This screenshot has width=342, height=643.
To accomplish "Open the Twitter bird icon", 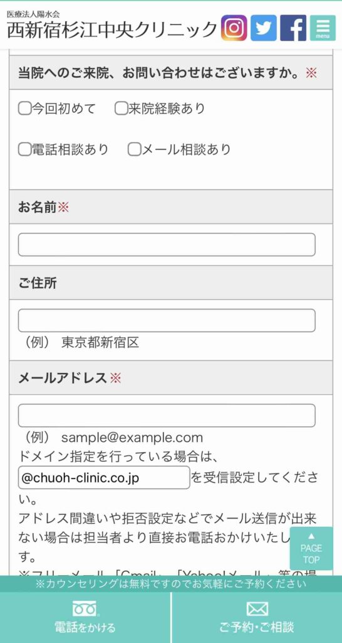I will coord(264,28).
